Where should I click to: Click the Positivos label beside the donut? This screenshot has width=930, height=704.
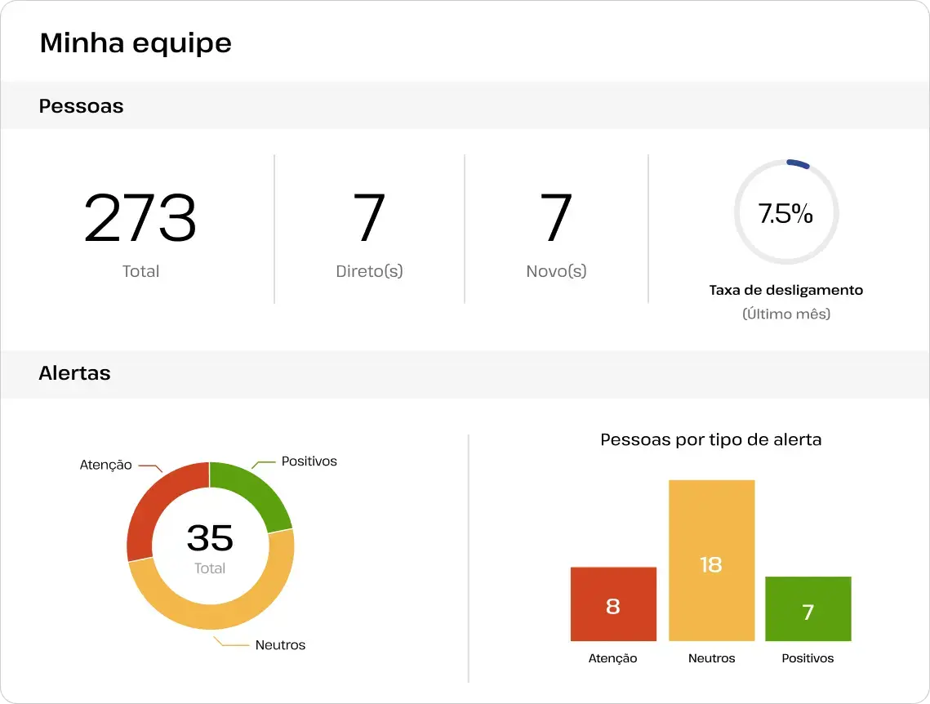pyautogui.click(x=309, y=461)
